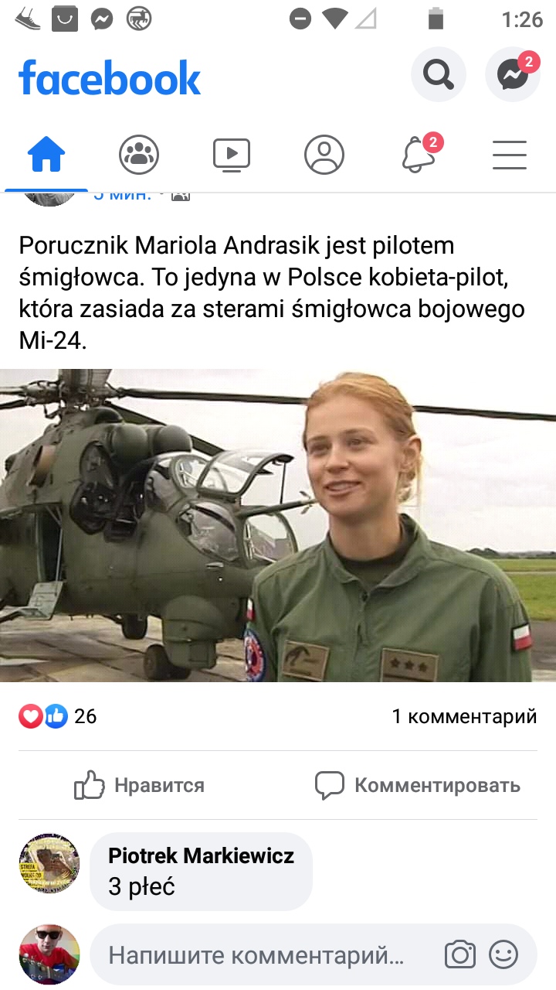Attach photo with camera icon
The image size is (556, 990).
pyautogui.click(x=460, y=955)
